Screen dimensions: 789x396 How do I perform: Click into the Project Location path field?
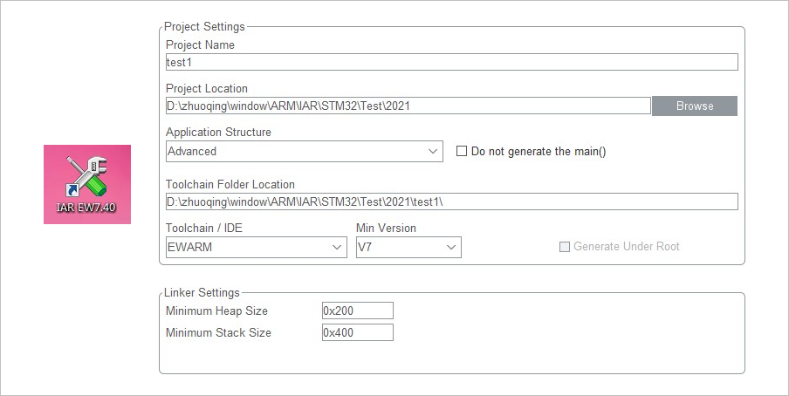(x=408, y=106)
